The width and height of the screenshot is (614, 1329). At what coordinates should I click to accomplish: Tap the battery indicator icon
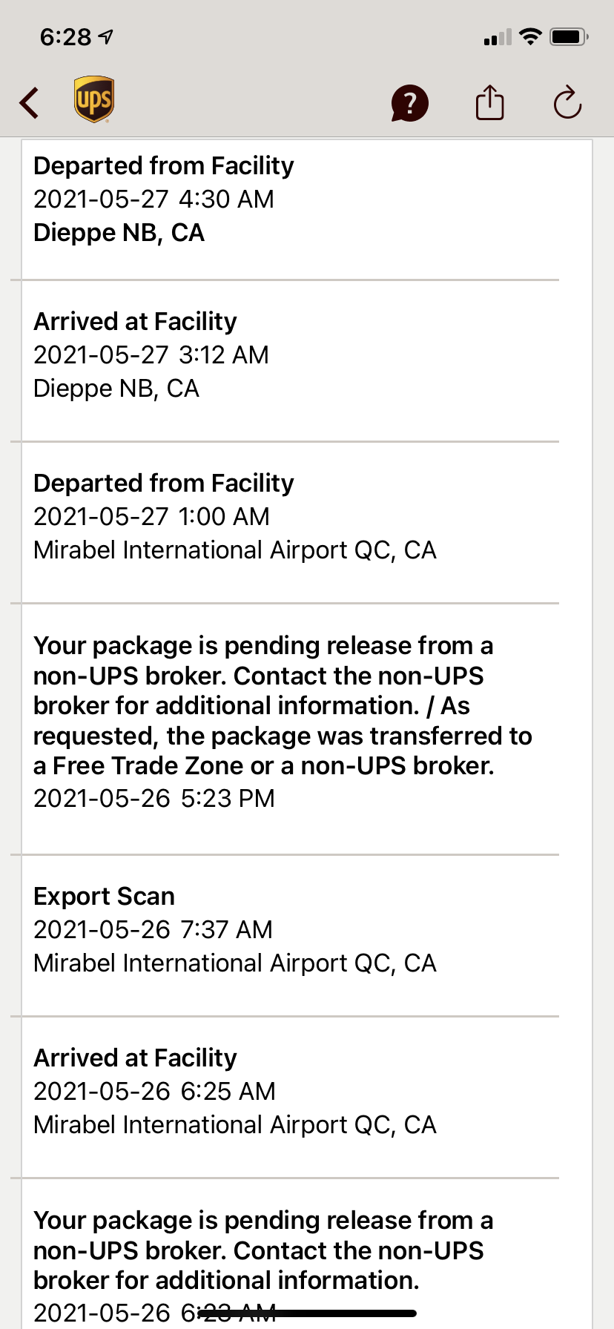[569, 36]
